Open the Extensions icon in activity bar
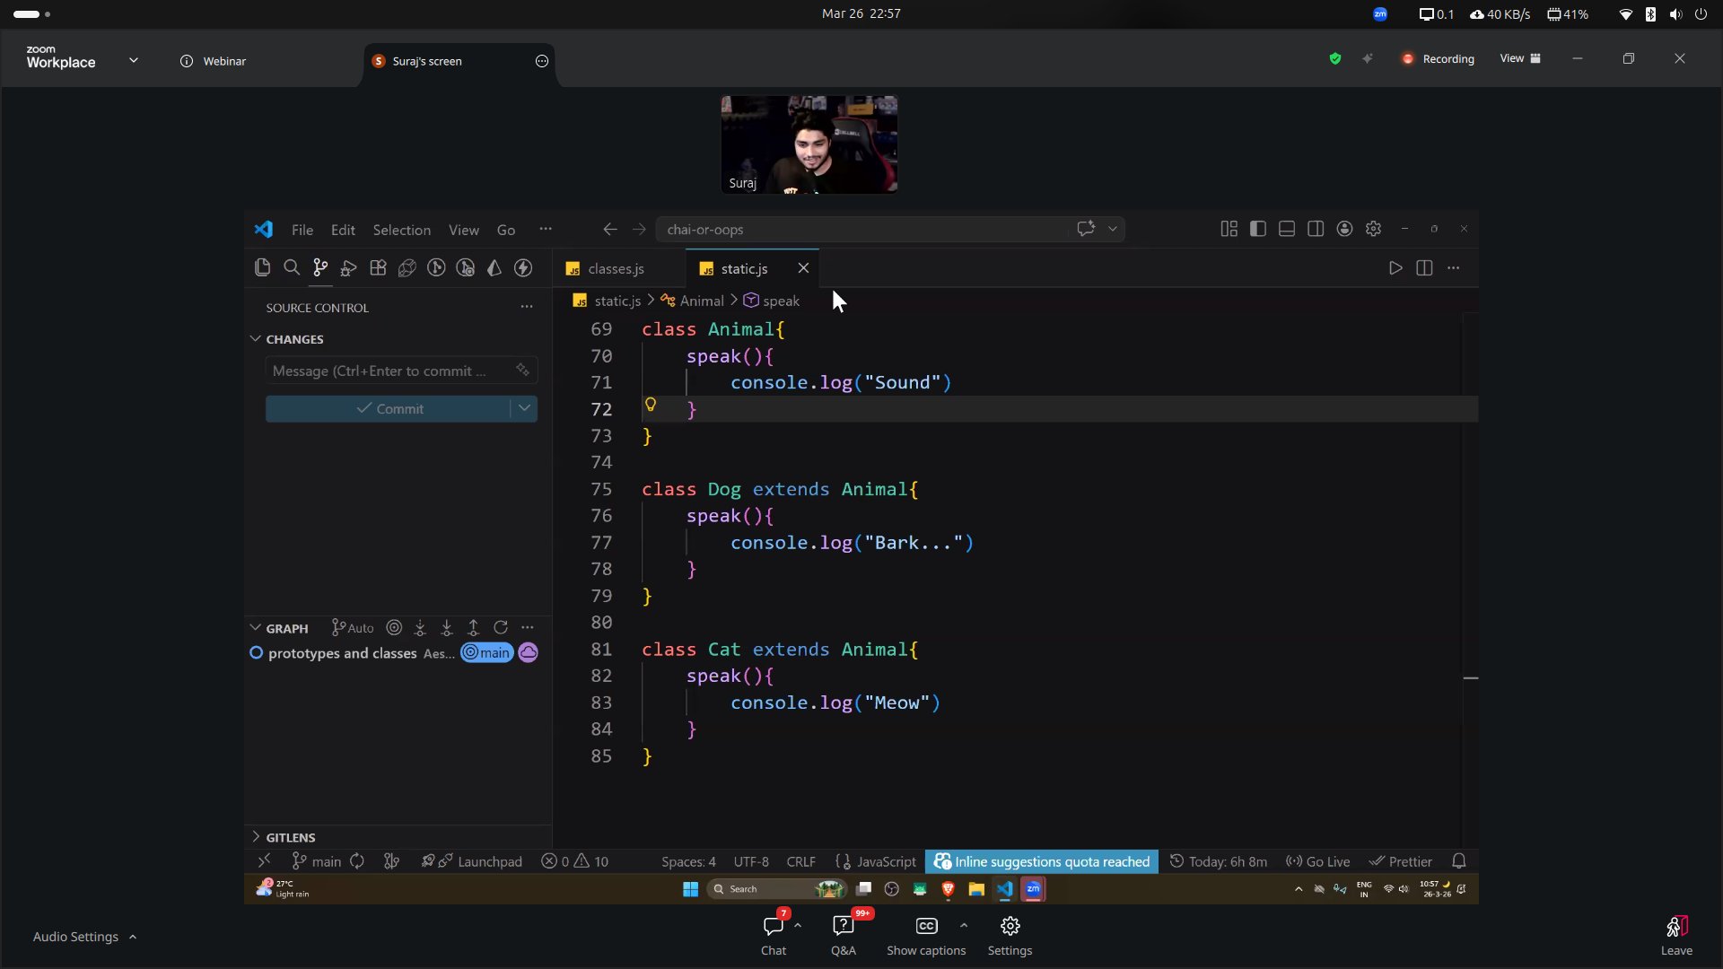The image size is (1723, 969). point(378,267)
